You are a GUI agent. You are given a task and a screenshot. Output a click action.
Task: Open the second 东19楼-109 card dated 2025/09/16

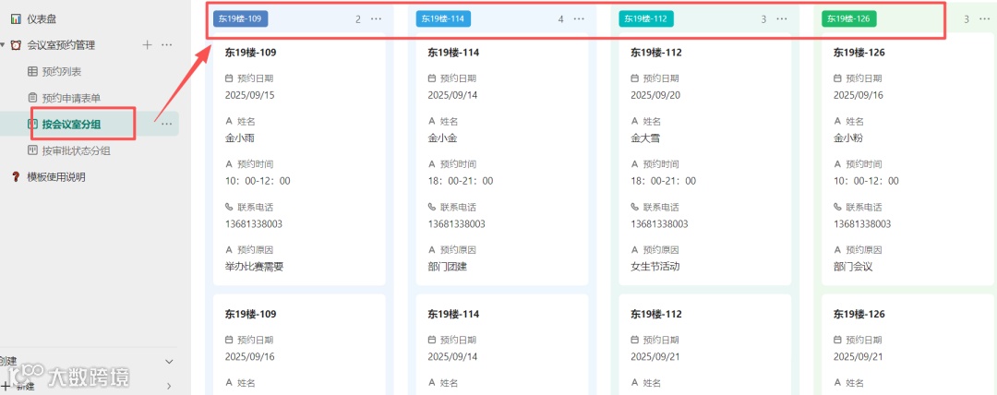point(299,344)
